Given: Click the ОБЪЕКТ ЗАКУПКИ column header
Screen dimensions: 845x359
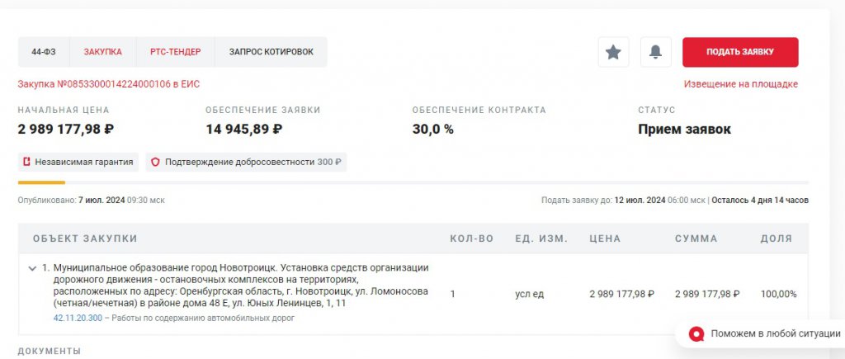Looking at the screenshot, I should pos(85,239).
